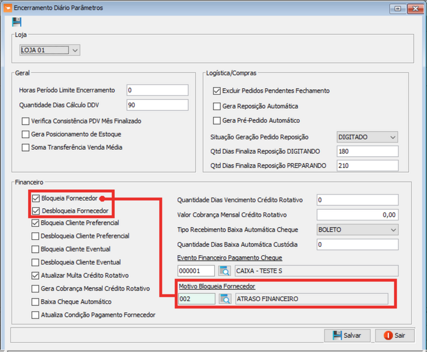Viewport: 427px width, 352px height.
Task: Select Valor Cobrança Mensal Crédito Rotativo field
Action: click(357, 215)
